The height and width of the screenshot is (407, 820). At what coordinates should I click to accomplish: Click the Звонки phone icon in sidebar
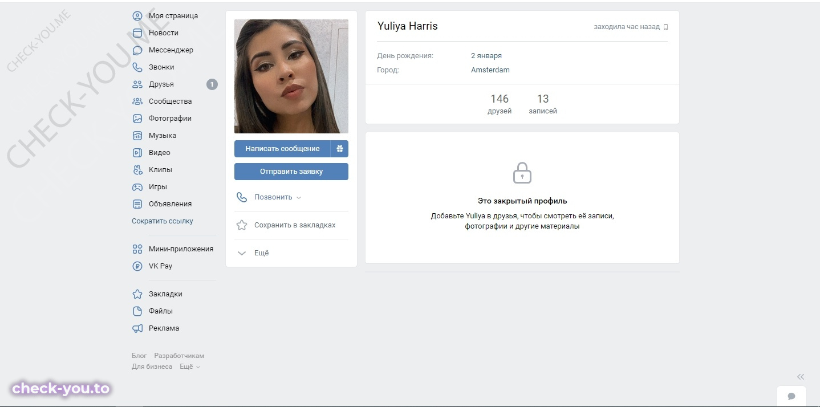coord(137,67)
